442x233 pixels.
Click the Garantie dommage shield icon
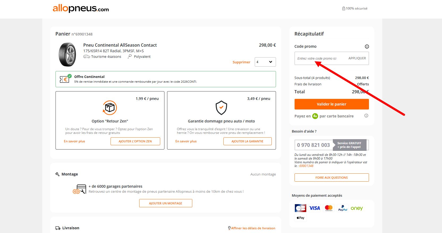(221, 108)
